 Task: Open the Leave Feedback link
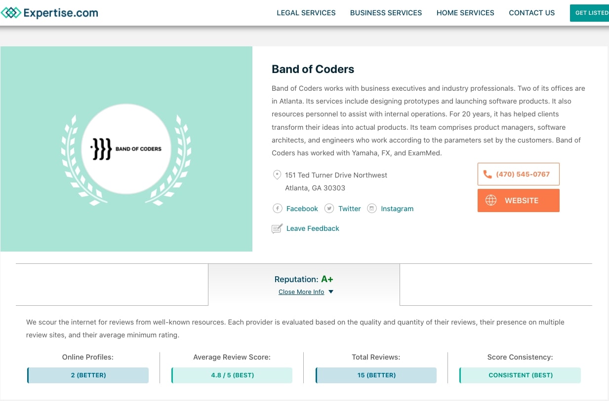click(313, 228)
